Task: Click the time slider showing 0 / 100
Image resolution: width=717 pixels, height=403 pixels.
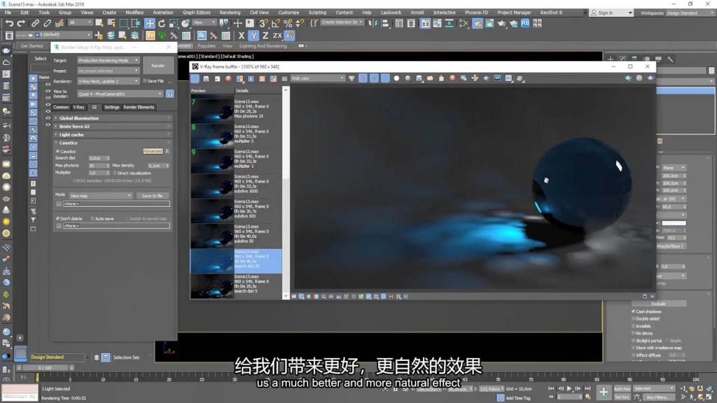Action: point(45,368)
